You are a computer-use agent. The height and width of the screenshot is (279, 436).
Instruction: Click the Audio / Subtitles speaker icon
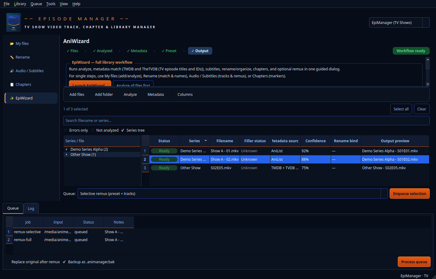click(x=12, y=71)
